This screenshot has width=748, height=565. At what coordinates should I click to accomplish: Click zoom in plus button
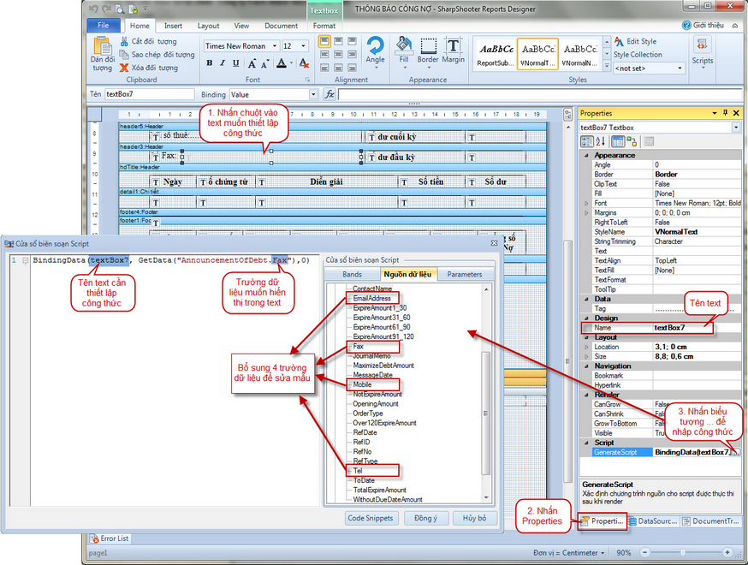[727, 553]
